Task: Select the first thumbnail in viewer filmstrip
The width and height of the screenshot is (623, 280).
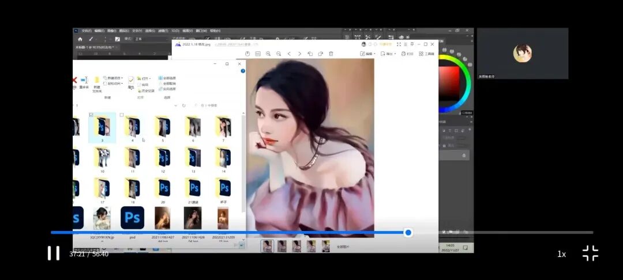Action: click(x=268, y=246)
